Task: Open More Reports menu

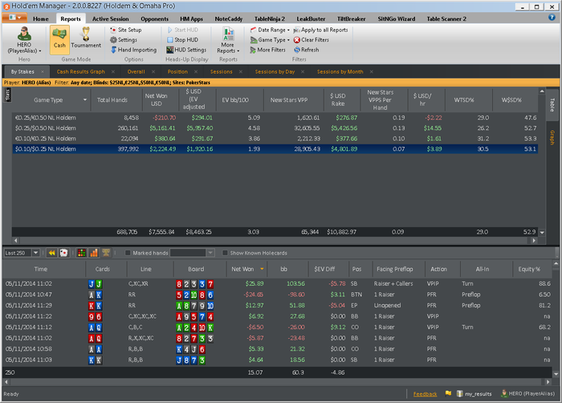Action: tap(228, 40)
